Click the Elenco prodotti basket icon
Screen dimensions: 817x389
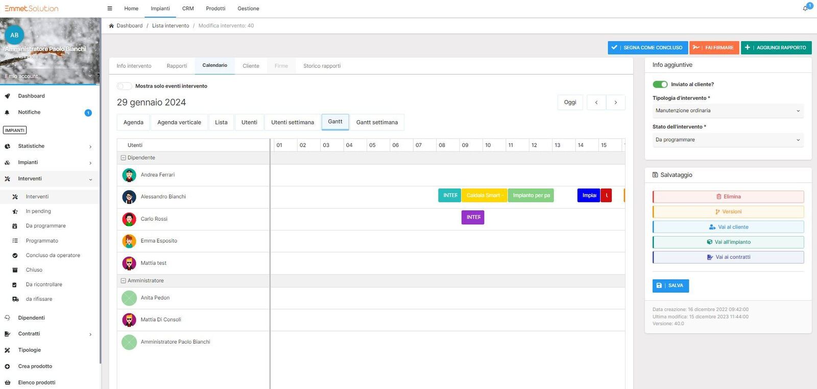click(x=8, y=382)
